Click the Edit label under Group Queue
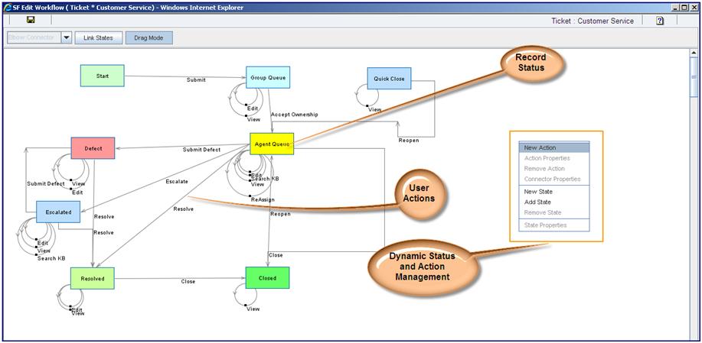 (253, 108)
